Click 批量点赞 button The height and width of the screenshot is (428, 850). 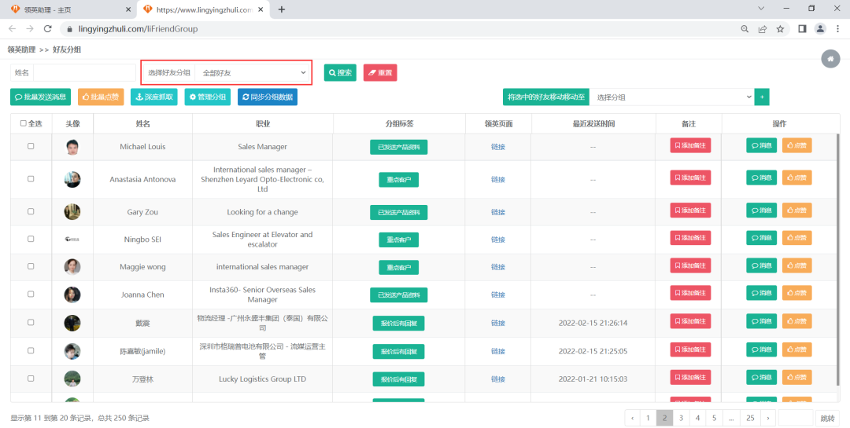(x=101, y=97)
